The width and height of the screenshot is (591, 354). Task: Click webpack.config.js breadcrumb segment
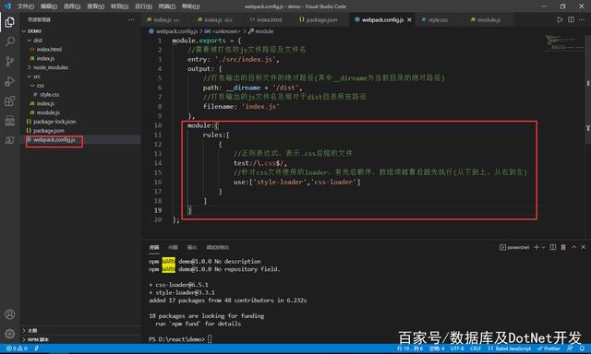click(176, 31)
